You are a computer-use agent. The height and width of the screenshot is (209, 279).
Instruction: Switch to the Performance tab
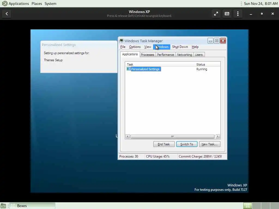(165, 55)
